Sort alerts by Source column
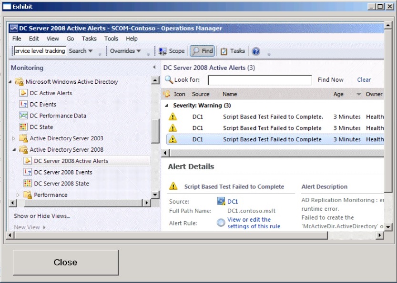The image size is (397, 283). [201, 94]
